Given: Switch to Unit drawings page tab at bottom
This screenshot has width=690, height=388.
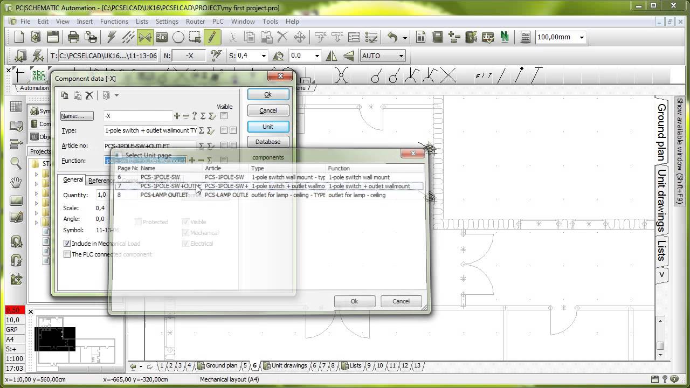Looking at the screenshot, I should (285, 365).
